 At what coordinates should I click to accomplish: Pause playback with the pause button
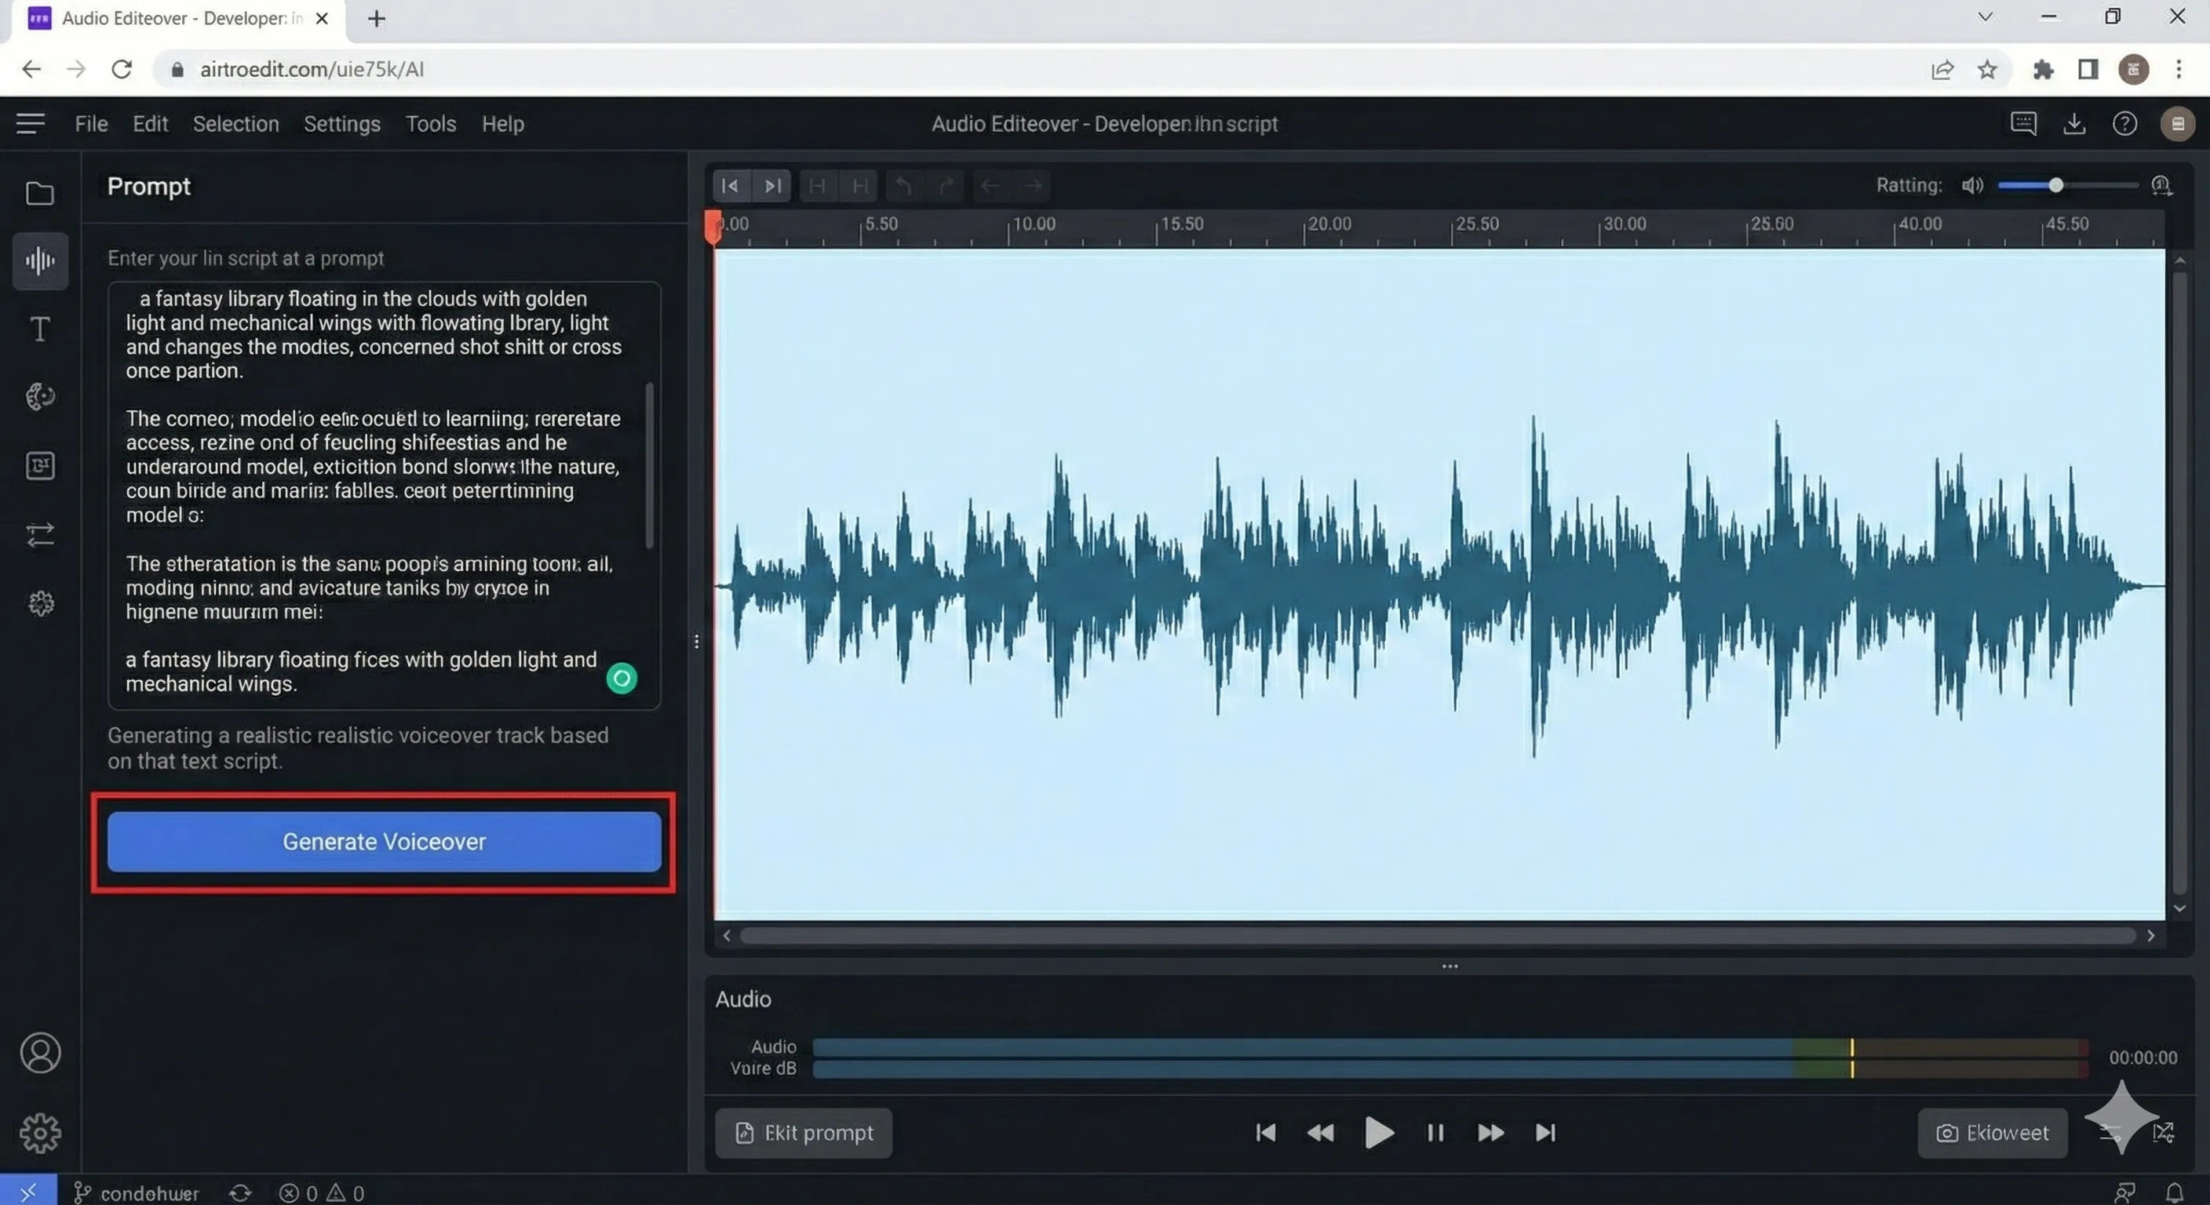click(x=1435, y=1133)
